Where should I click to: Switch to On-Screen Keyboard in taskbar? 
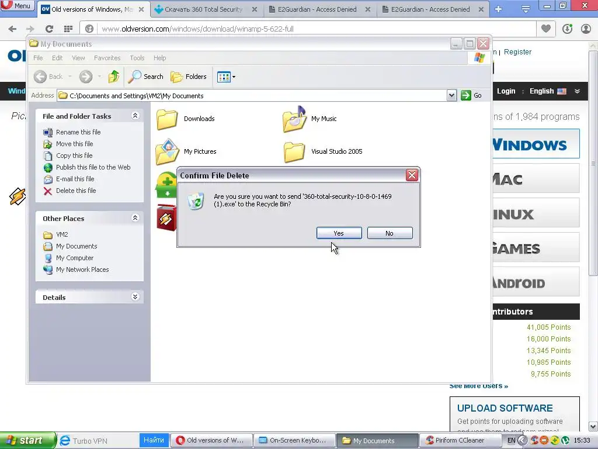pos(294,440)
